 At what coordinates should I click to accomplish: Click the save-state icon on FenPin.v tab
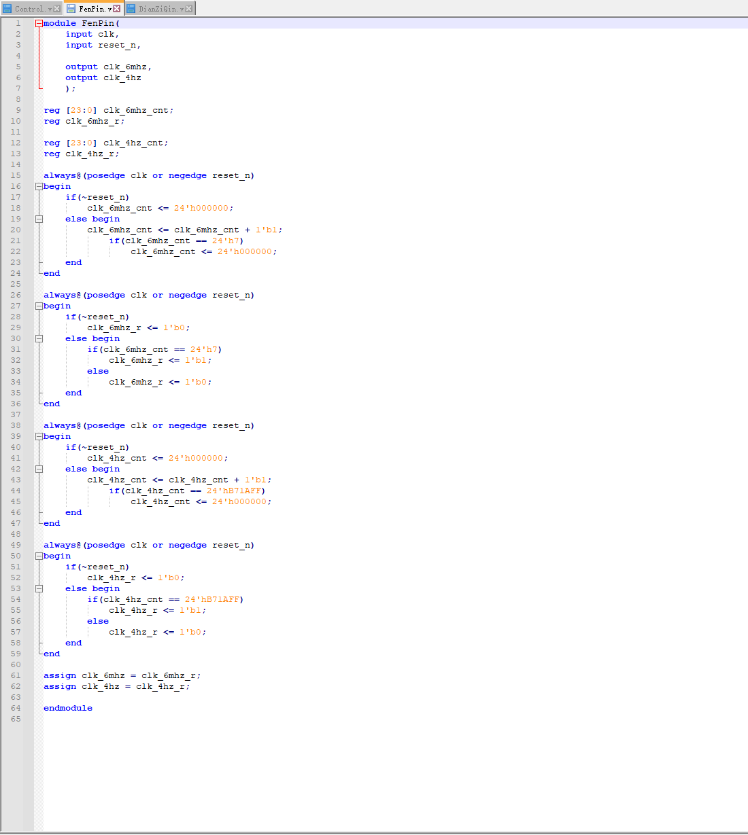pos(71,9)
